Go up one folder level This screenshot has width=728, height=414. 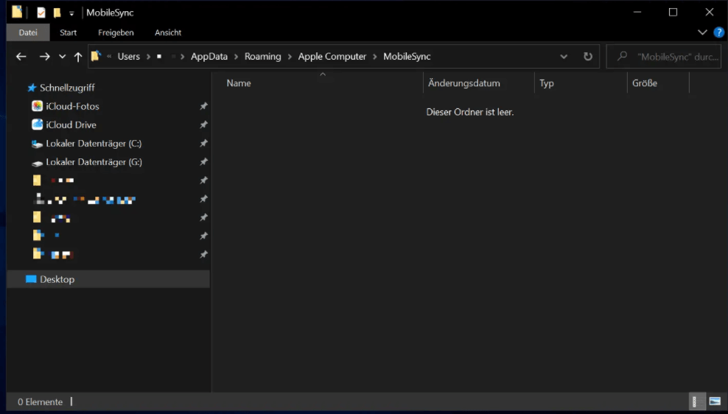(78, 57)
